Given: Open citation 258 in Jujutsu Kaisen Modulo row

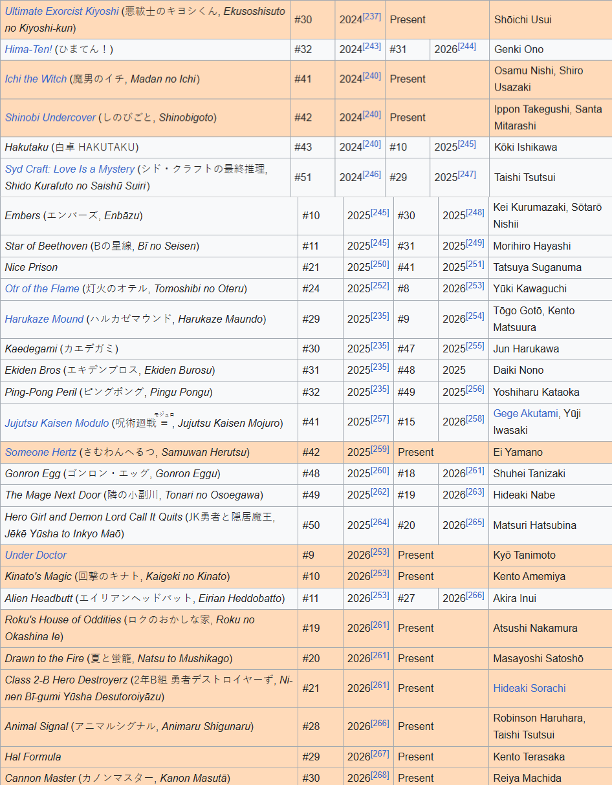Looking at the screenshot, I should coord(475,418).
